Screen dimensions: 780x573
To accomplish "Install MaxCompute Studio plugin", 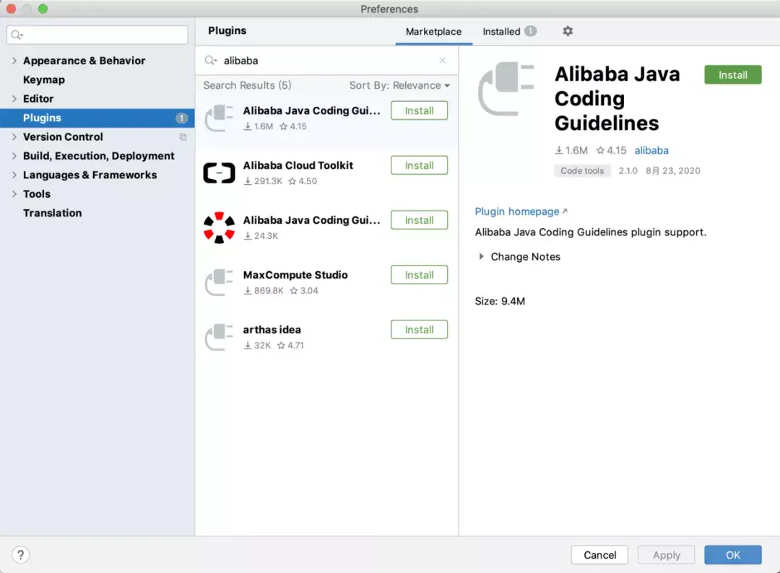I will [419, 274].
